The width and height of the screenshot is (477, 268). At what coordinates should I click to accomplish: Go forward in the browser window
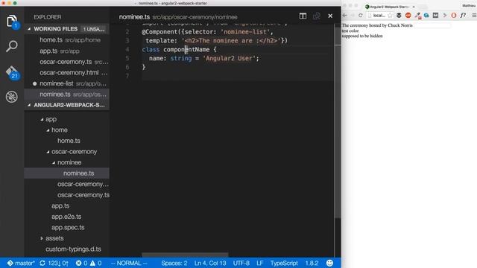click(353, 16)
